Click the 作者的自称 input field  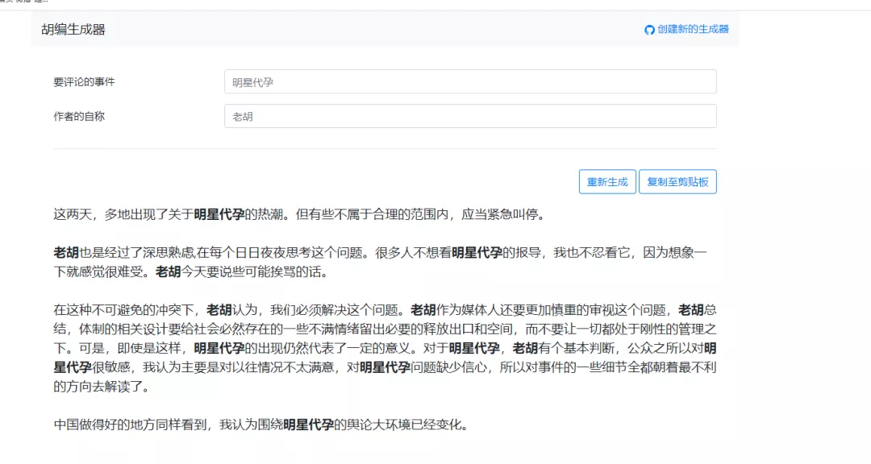pos(470,116)
